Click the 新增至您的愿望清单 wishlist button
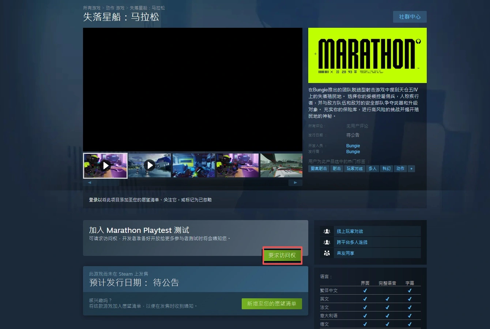Screen dimensions: 490x329 tap(272, 304)
